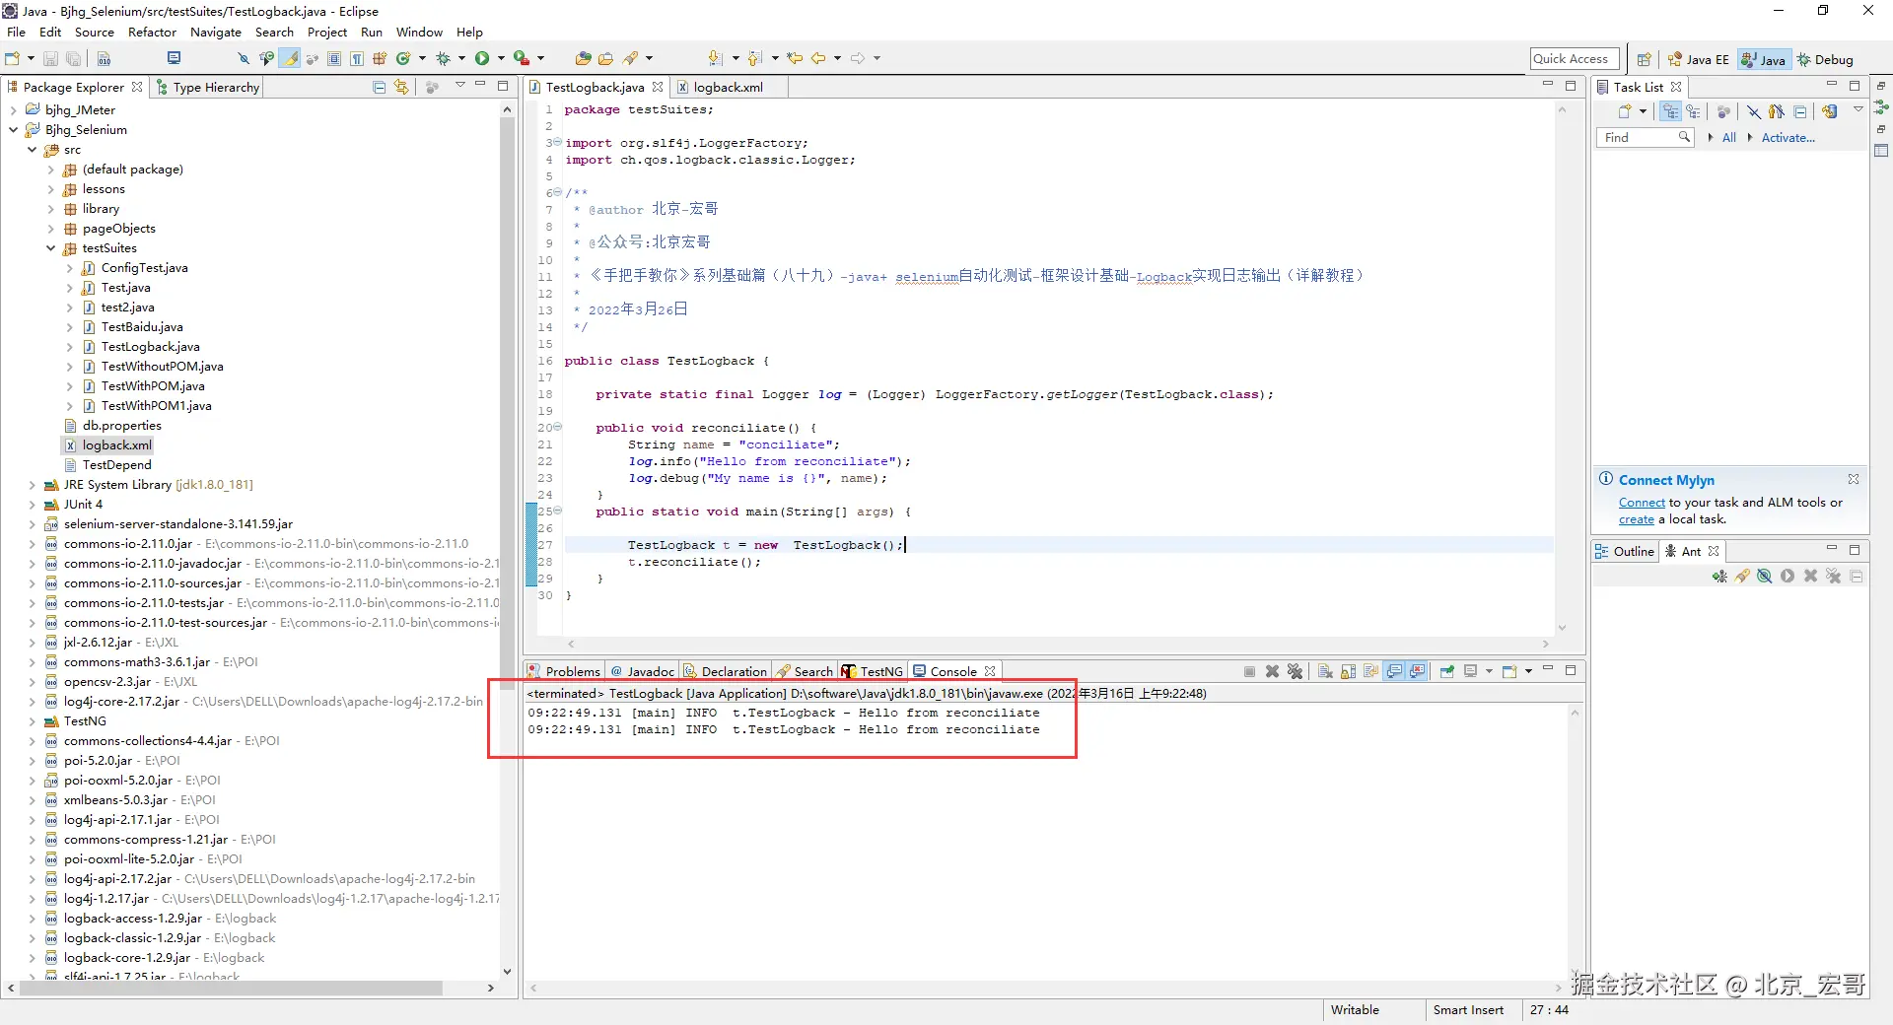
Task: Toggle Scroll Lock in Console toolbar
Action: [1348, 671]
